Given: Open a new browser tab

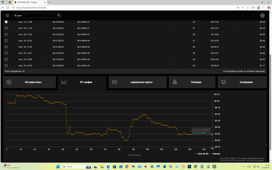Looking at the screenshot, I should pos(50,2).
